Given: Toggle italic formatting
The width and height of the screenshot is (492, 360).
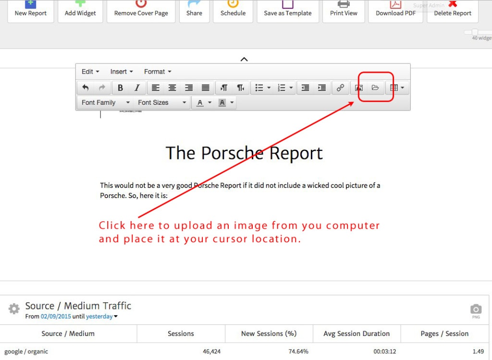Looking at the screenshot, I should click(137, 87).
